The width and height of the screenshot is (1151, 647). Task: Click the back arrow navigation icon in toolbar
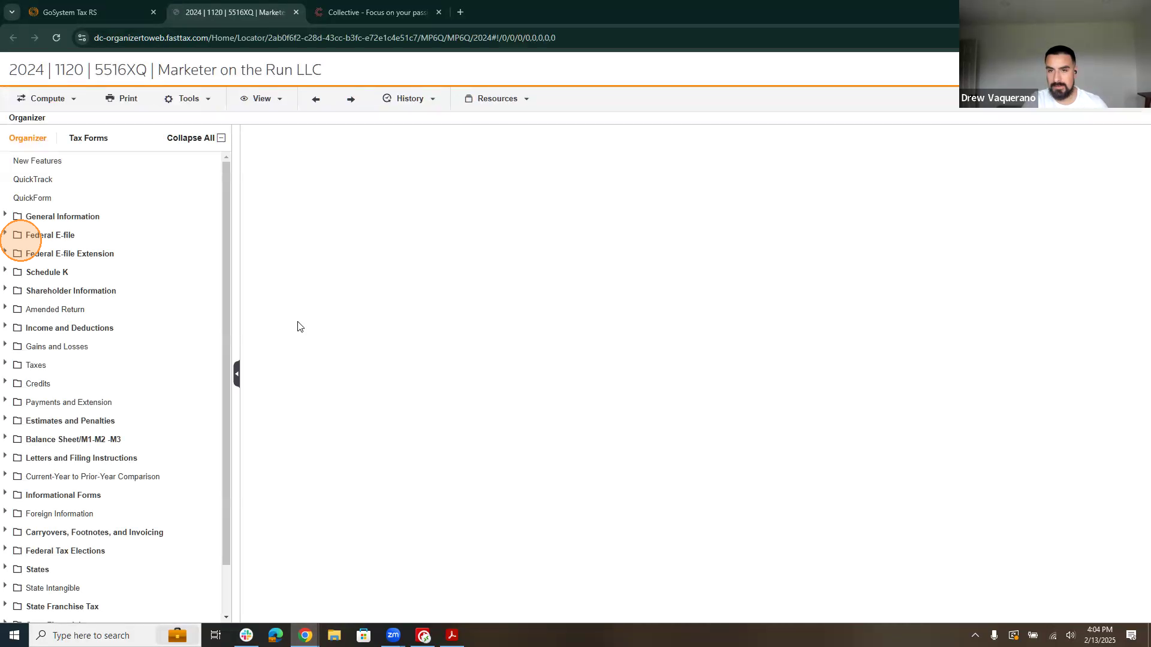point(316,99)
